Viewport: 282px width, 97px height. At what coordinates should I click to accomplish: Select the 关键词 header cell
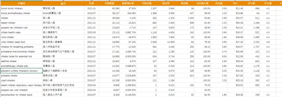[21, 4]
